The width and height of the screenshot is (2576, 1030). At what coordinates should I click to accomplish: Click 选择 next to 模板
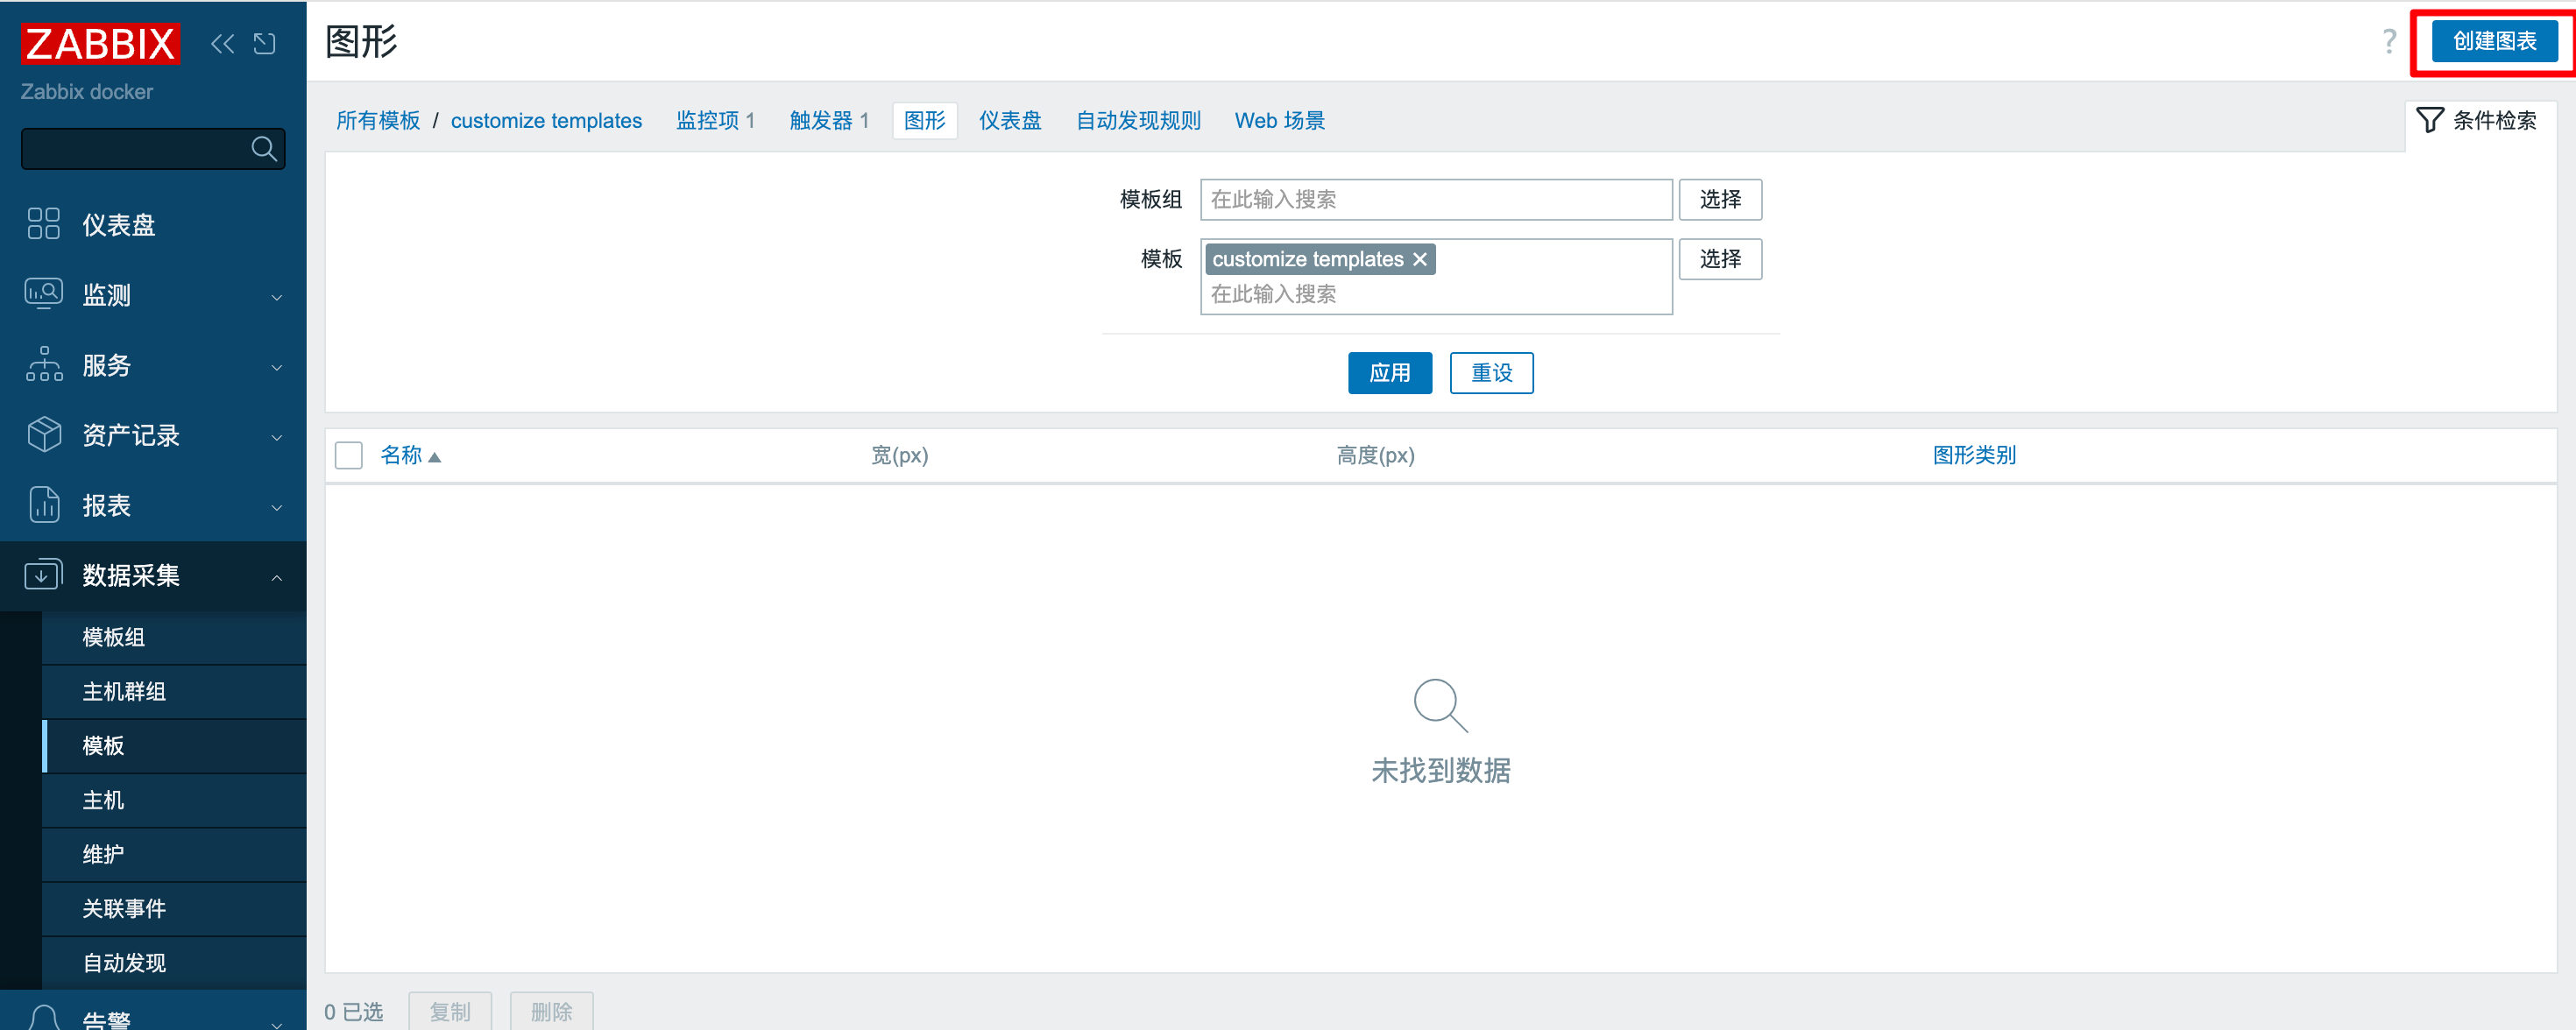pyautogui.click(x=1720, y=259)
